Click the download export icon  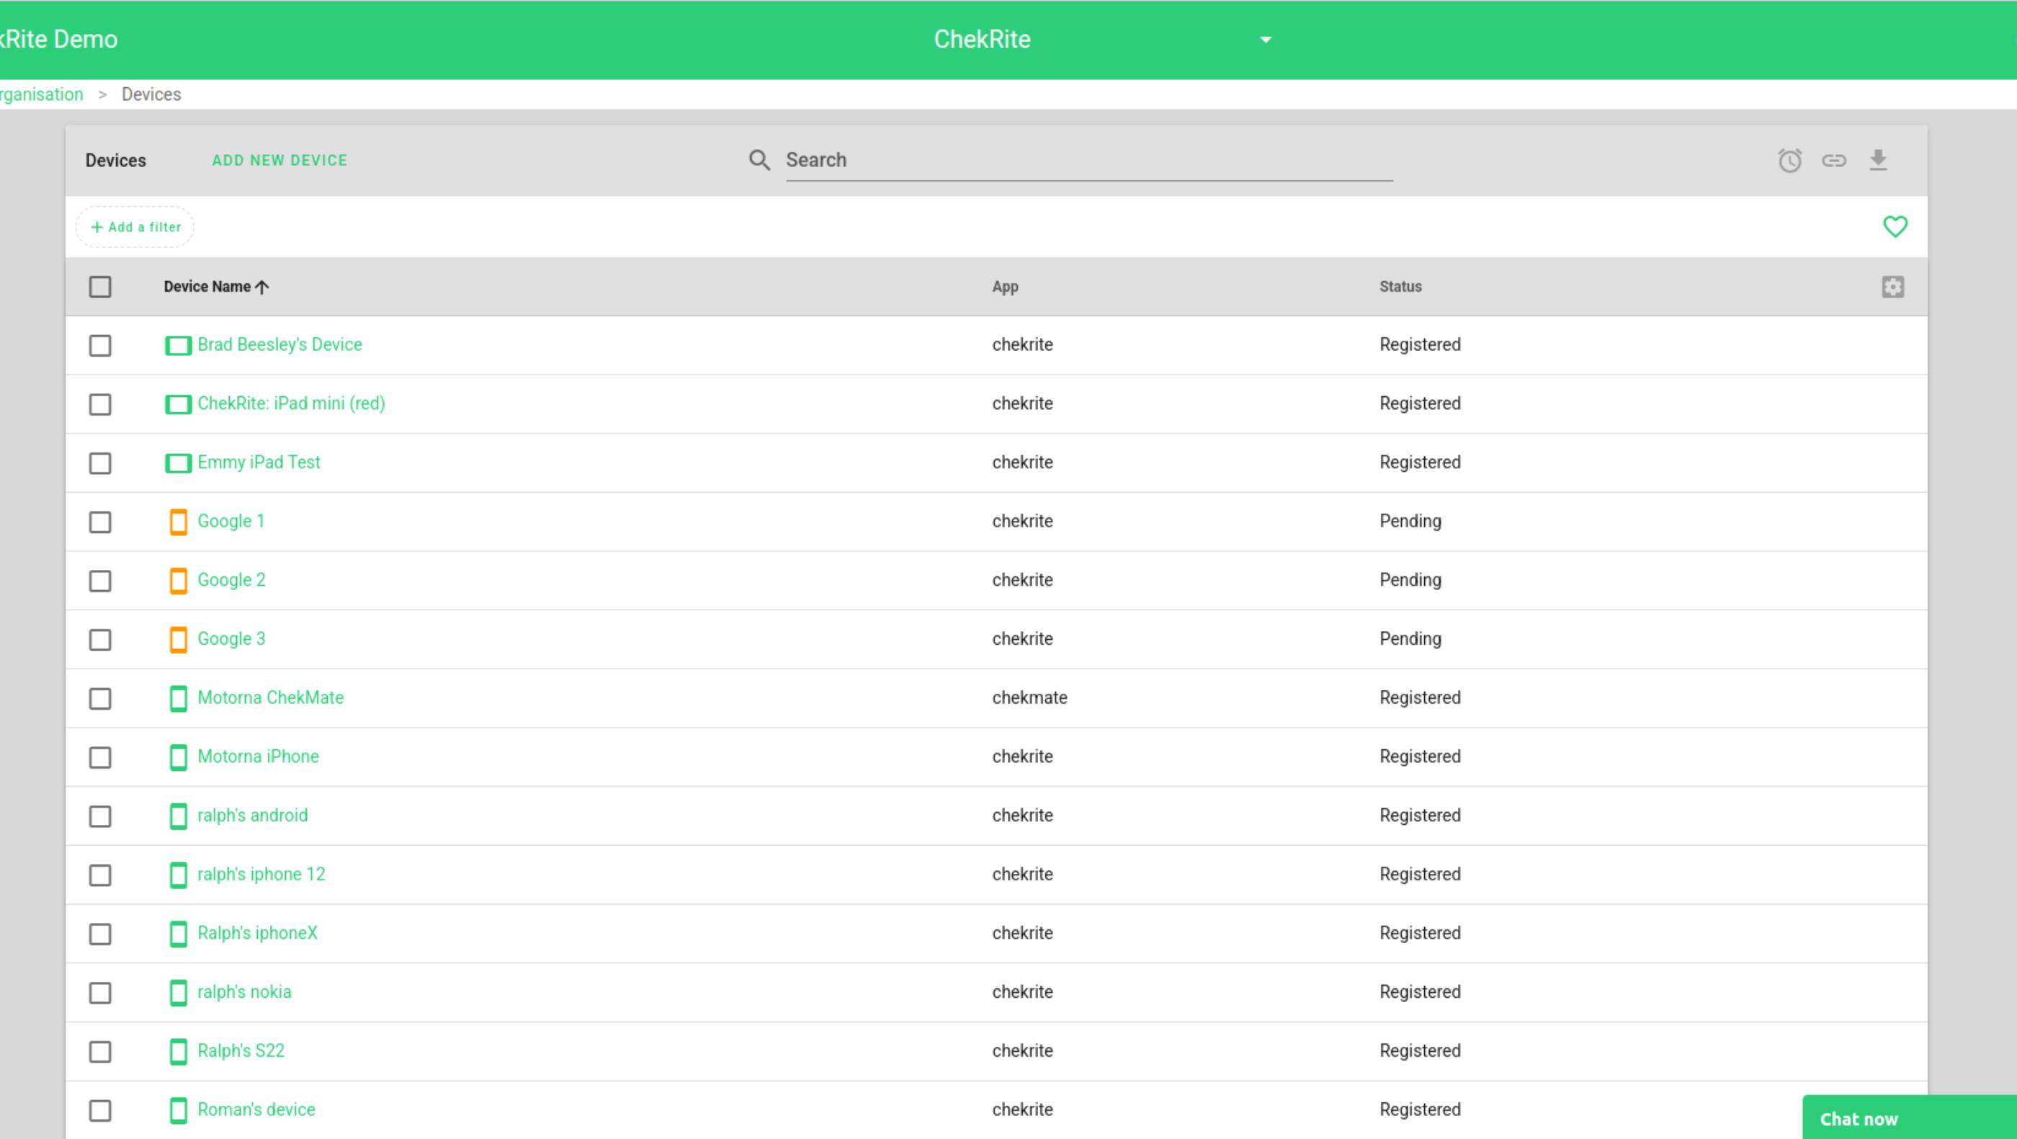pyautogui.click(x=1879, y=160)
